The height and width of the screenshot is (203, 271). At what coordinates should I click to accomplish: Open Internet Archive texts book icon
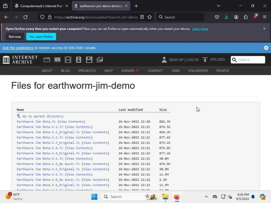(x=57, y=60)
